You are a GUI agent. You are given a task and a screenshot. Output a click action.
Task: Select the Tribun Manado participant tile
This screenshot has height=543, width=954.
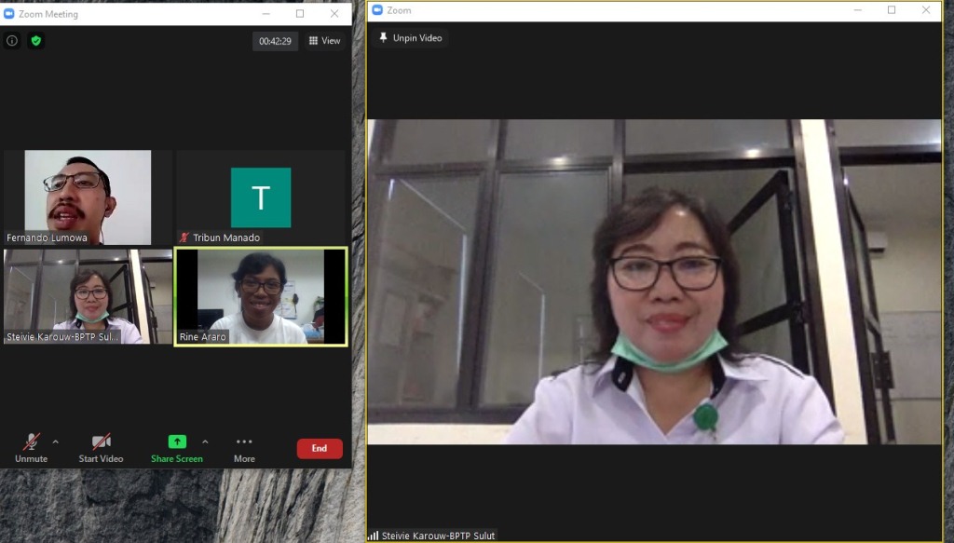pyautogui.click(x=260, y=197)
